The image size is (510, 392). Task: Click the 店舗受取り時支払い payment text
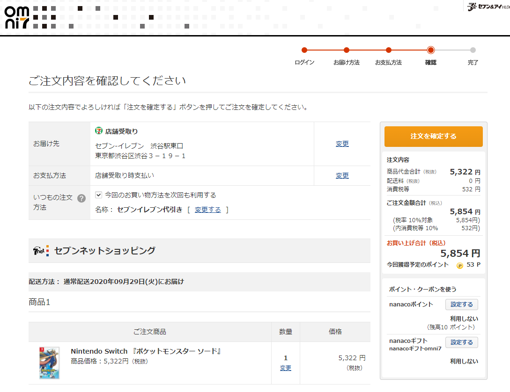click(125, 175)
